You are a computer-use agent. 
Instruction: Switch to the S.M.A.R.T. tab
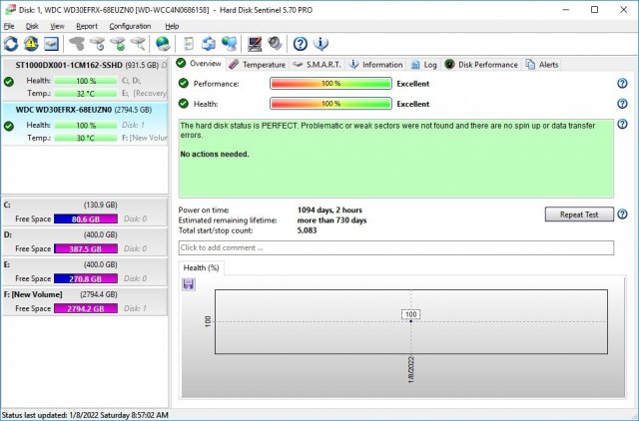coord(318,64)
